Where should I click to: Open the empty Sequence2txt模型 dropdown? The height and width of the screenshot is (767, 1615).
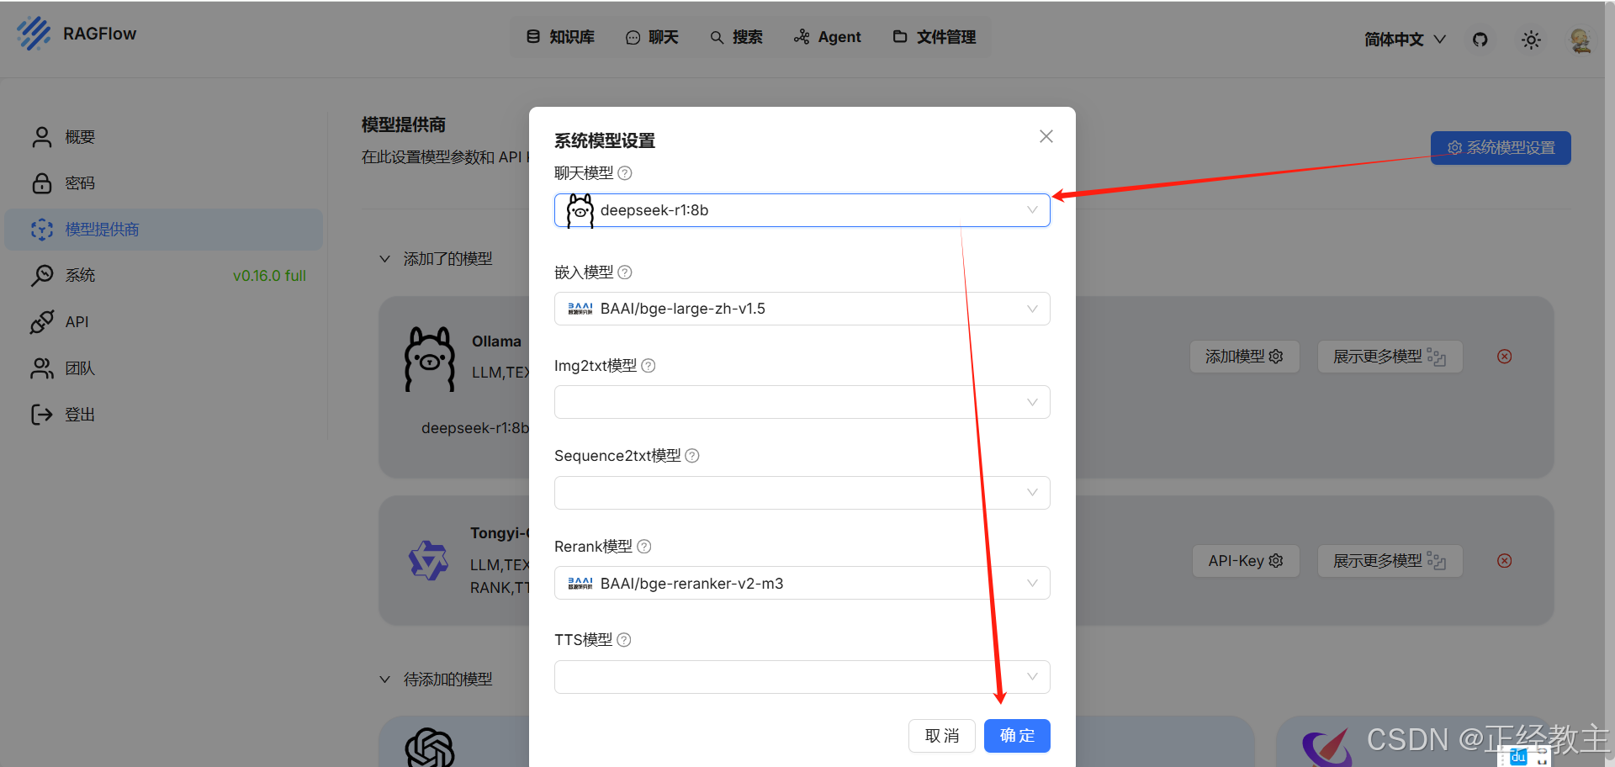coord(802,493)
